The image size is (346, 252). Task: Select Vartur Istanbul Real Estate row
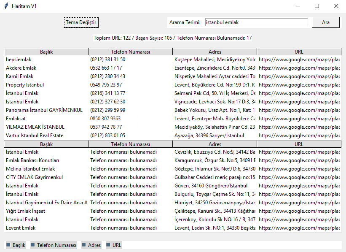172,135
